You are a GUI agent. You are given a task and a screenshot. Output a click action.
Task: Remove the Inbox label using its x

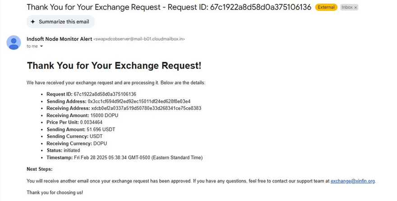pos(355,8)
